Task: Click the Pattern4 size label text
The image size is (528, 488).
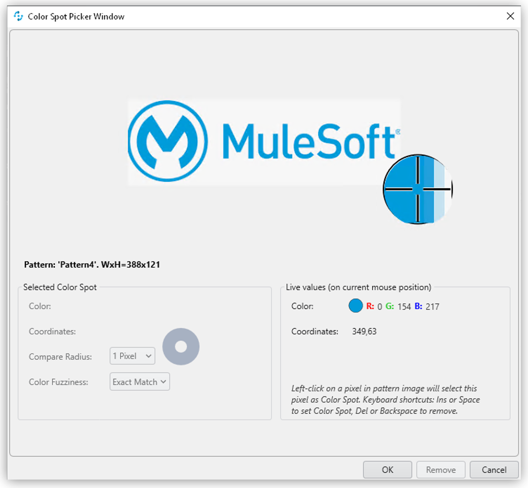Action: [x=92, y=265]
